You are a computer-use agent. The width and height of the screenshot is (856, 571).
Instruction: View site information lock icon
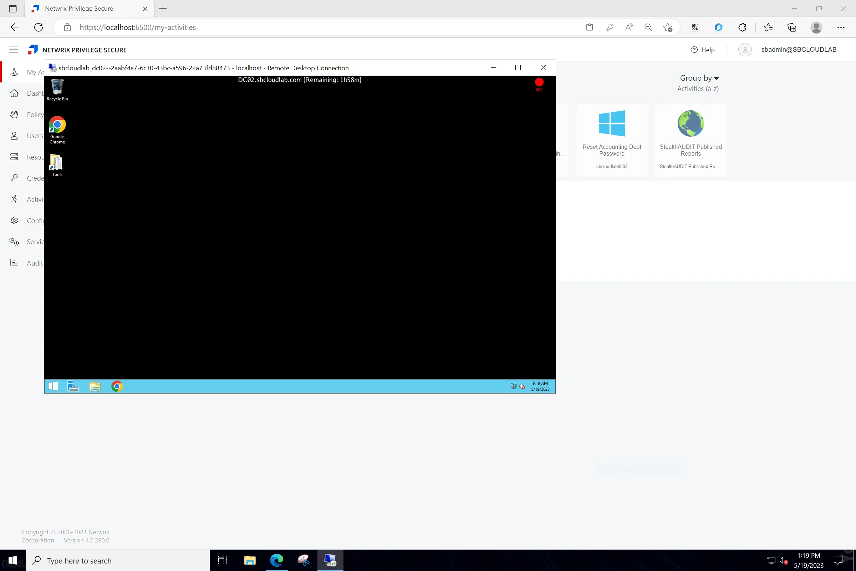(x=67, y=27)
